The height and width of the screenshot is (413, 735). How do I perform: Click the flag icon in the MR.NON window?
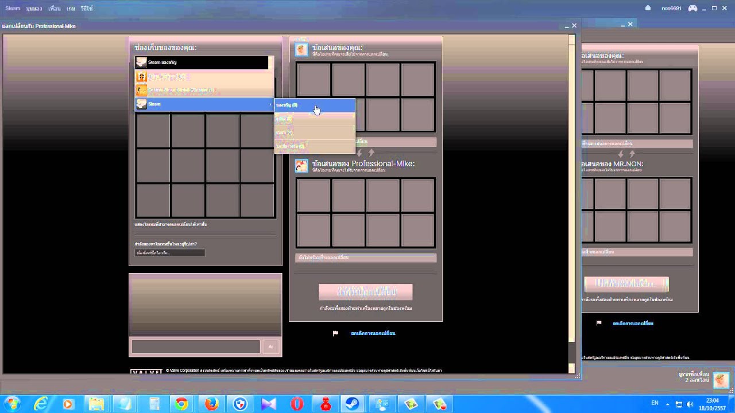(x=598, y=323)
